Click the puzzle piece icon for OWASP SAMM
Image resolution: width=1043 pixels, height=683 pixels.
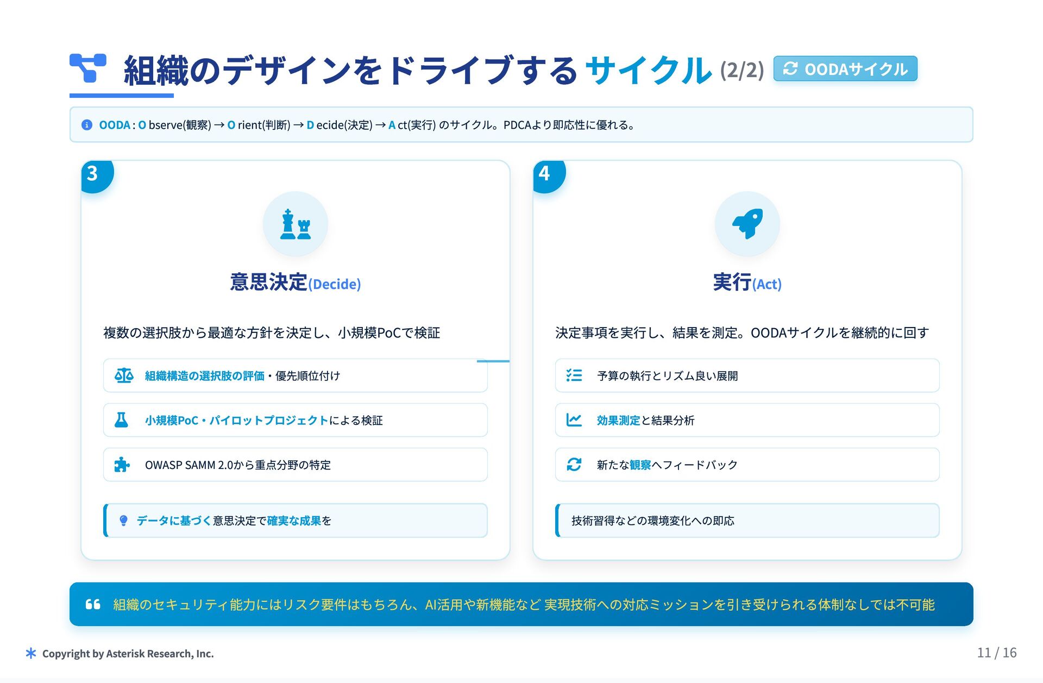tap(122, 465)
